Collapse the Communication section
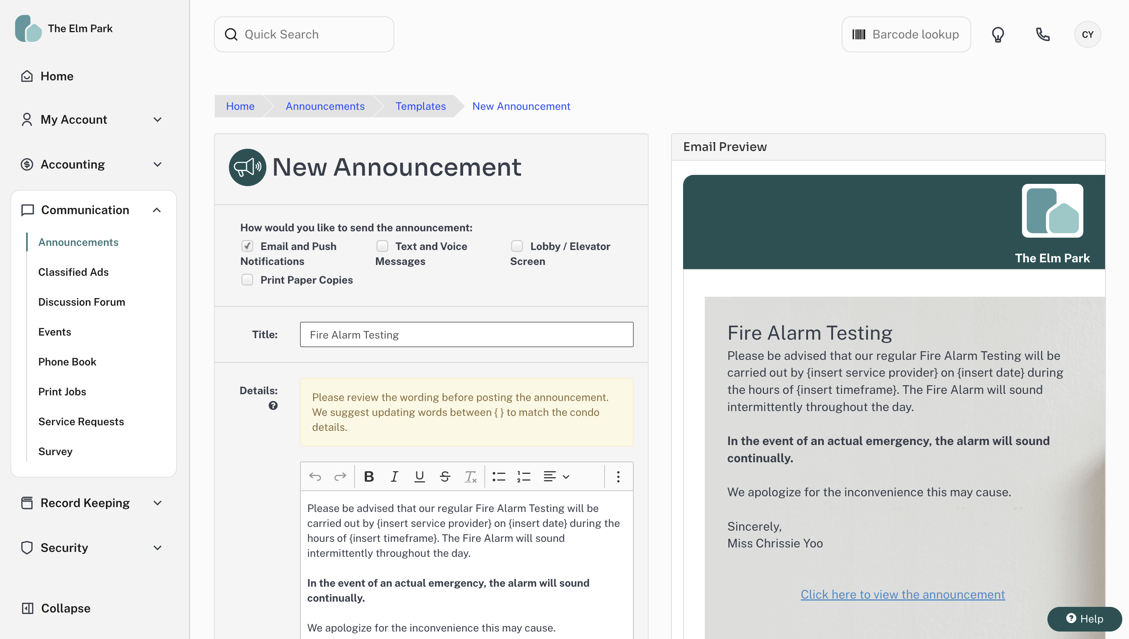This screenshot has width=1129, height=639. 157,210
